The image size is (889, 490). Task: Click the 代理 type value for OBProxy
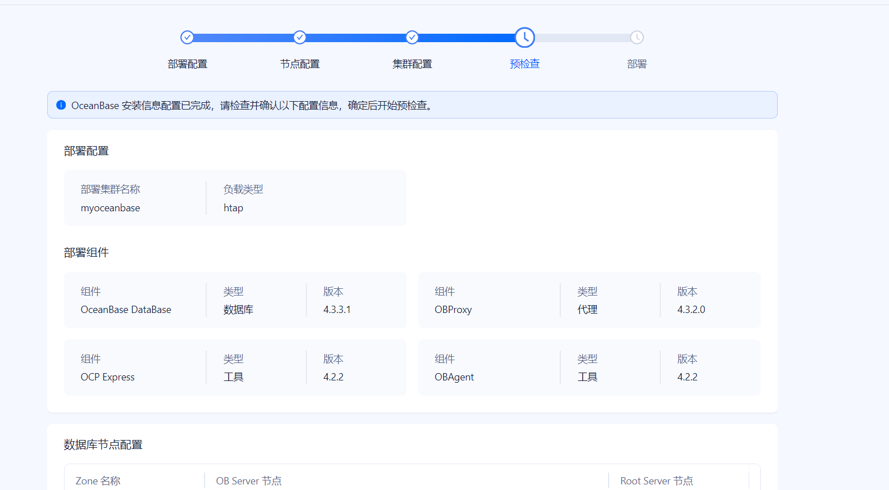pos(587,310)
